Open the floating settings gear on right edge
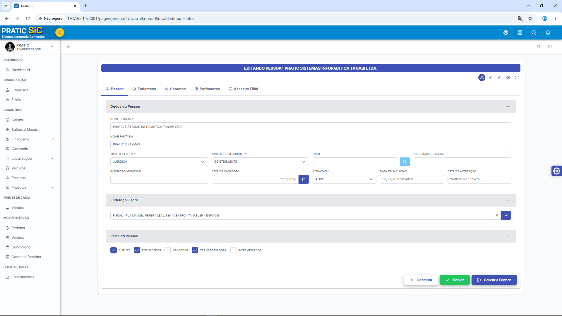The height and width of the screenshot is (316, 562). click(x=556, y=171)
